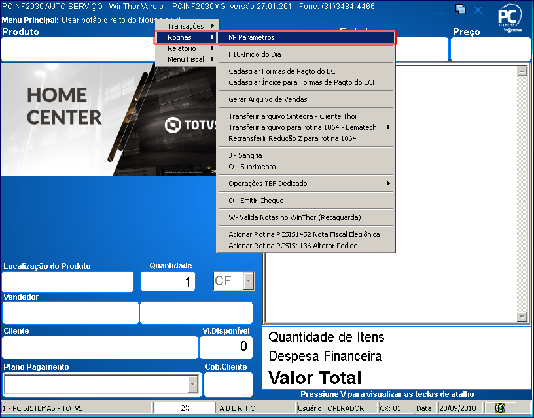Click the Preço field
This screenshot has height=418, width=534.
click(491, 49)
